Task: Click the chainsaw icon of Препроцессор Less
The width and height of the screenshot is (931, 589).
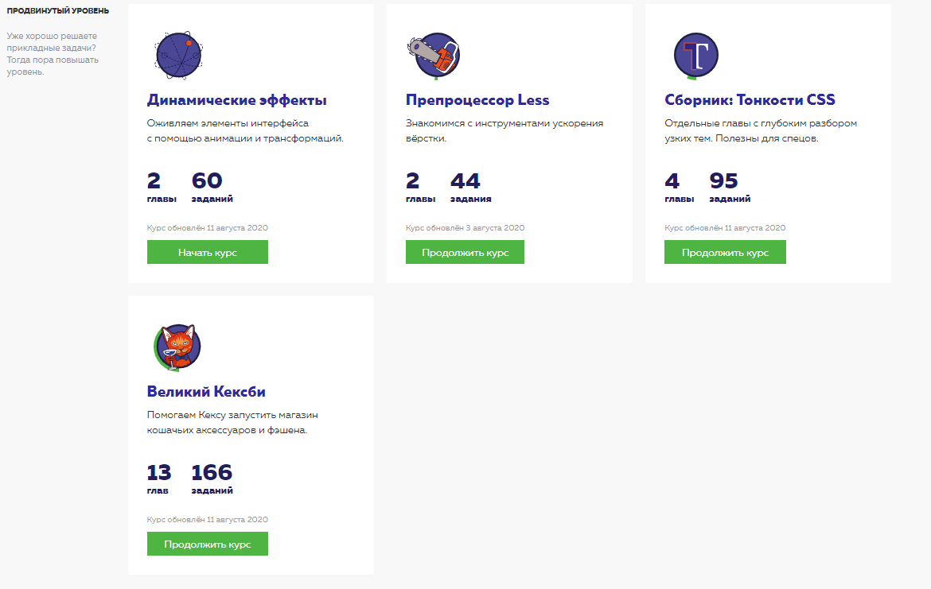Action: 434,55
